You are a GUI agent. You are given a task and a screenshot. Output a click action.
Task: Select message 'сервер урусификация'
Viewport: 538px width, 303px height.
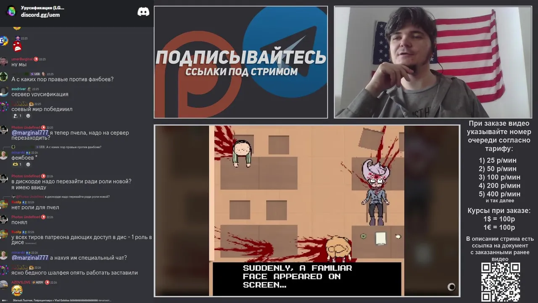tap(40, 95)
